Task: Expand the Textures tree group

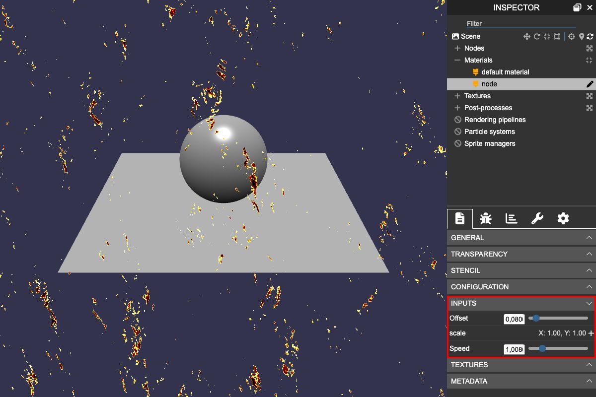Action: click(x=457, y=96)
